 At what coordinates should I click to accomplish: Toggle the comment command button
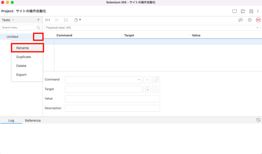tap(147, 80)
